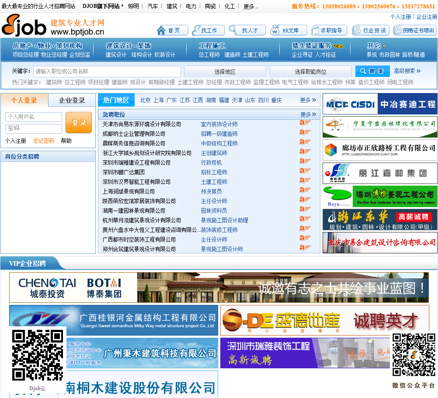Open 深圳市鹏广达集团 company listing
Image resolution: width=438 pixels, height=398 pixels.
(123, 172)
